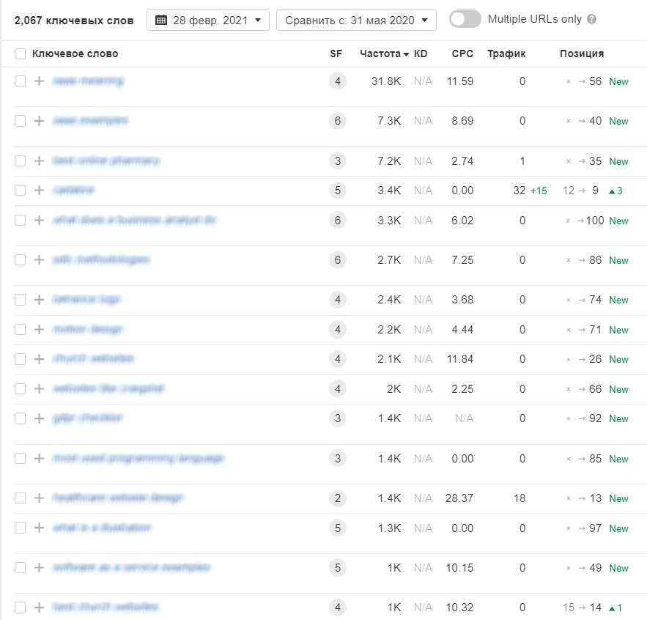Screen dimensions: 647x620
Task: Expand the Сравнить с: 31 мая 2020 dropdown
Action: [356, 20]
